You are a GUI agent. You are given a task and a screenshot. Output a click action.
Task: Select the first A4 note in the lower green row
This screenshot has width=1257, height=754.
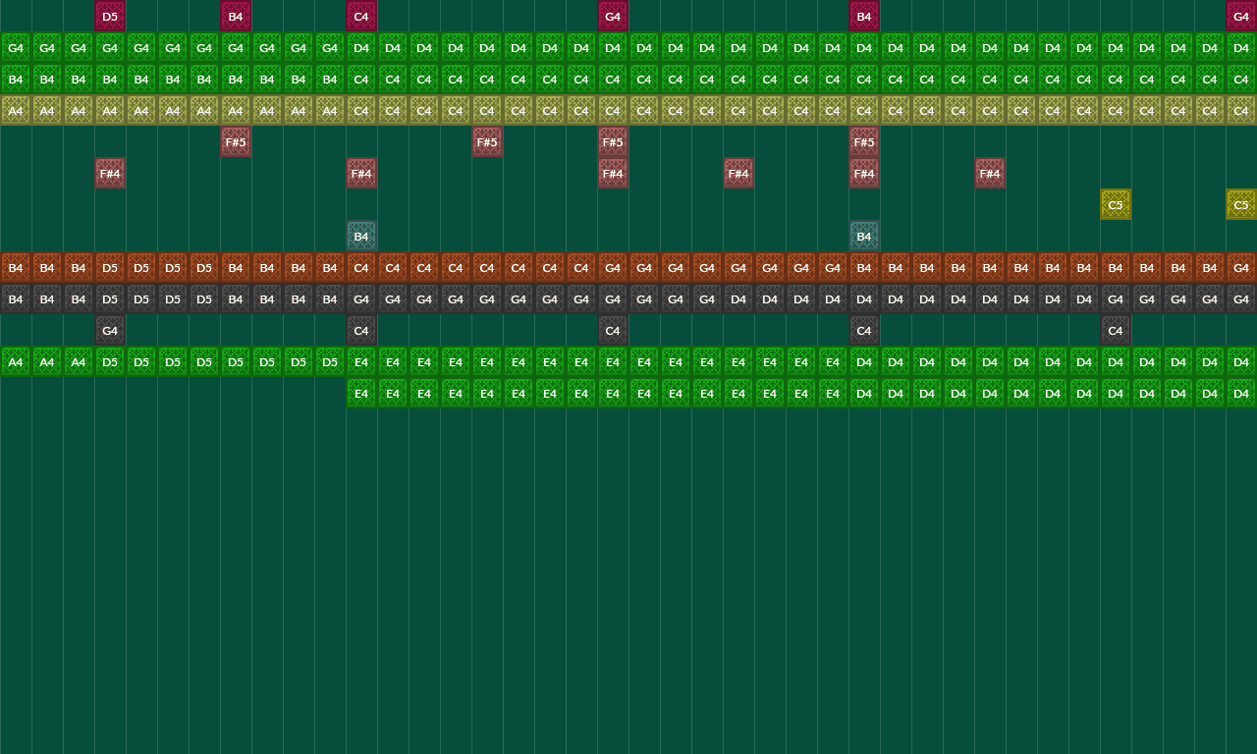tap(16, 361)
